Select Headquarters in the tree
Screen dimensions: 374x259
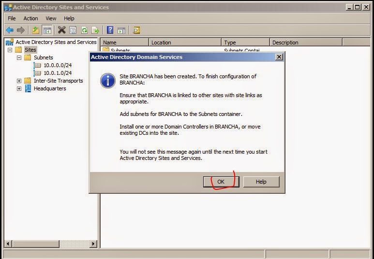(50, 88)
